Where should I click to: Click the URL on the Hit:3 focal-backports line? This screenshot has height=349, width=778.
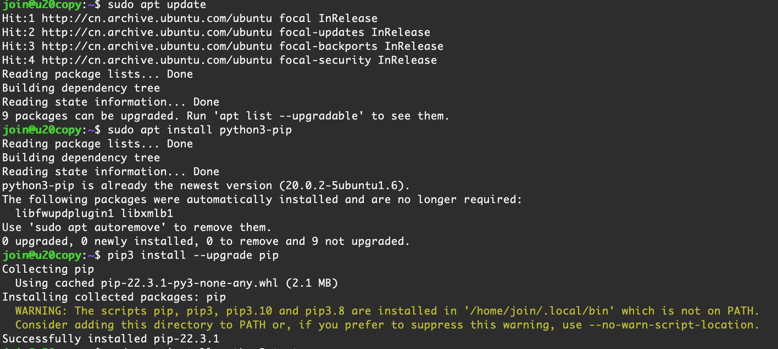(157, 46)
